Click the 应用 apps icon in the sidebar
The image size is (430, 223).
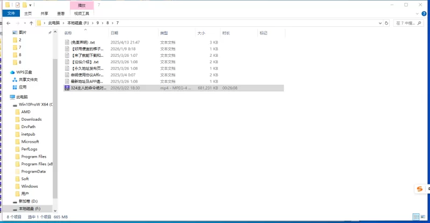tap(15, 87)
